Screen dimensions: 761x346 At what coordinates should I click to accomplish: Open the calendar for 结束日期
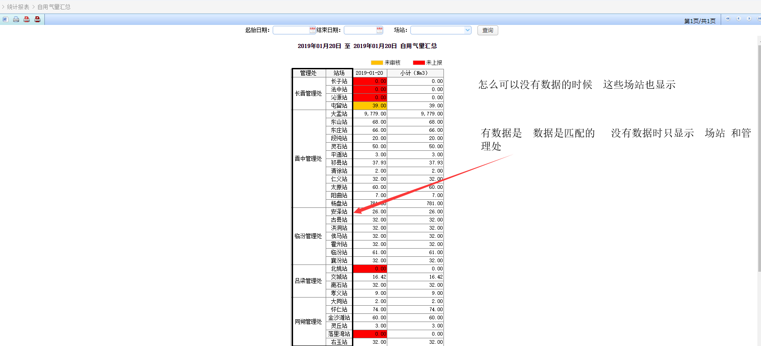tap(380, 30)
